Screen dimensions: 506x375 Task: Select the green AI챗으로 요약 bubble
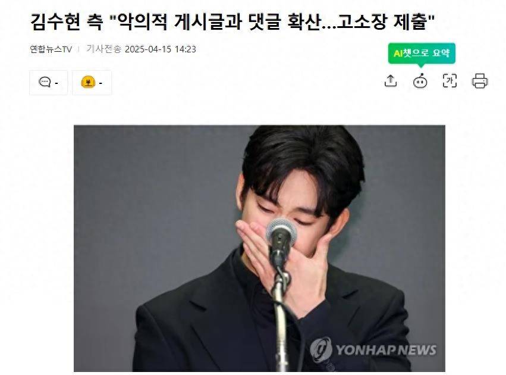(x=422, y=53)
